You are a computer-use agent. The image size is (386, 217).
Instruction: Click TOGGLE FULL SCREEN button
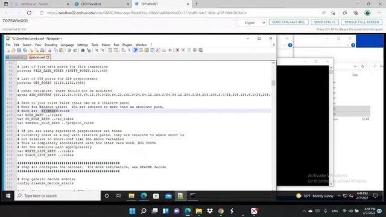[x=362, y=22]
